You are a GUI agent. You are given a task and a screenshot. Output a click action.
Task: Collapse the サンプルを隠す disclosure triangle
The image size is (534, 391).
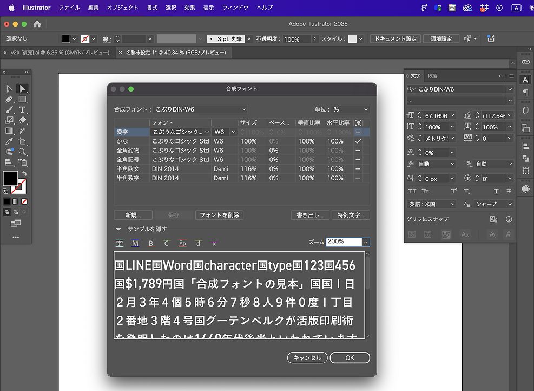118,229
